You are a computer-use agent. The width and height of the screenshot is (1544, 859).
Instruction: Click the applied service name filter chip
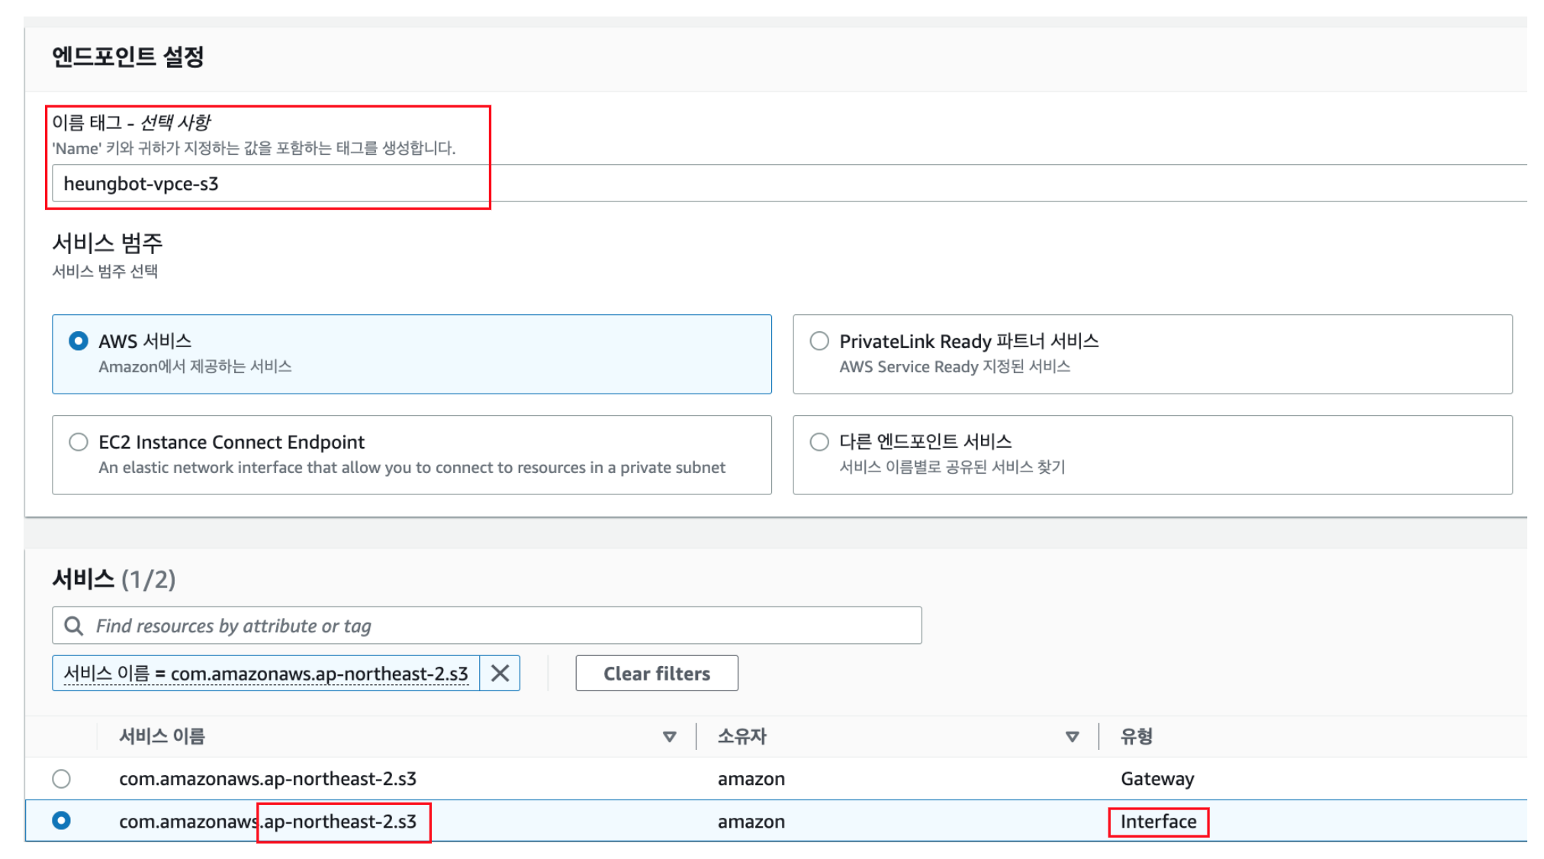coord(262,673)
